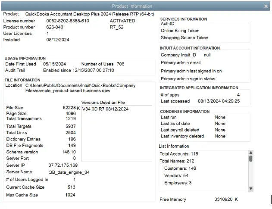Click the File Size value 52228

point(69,108)
